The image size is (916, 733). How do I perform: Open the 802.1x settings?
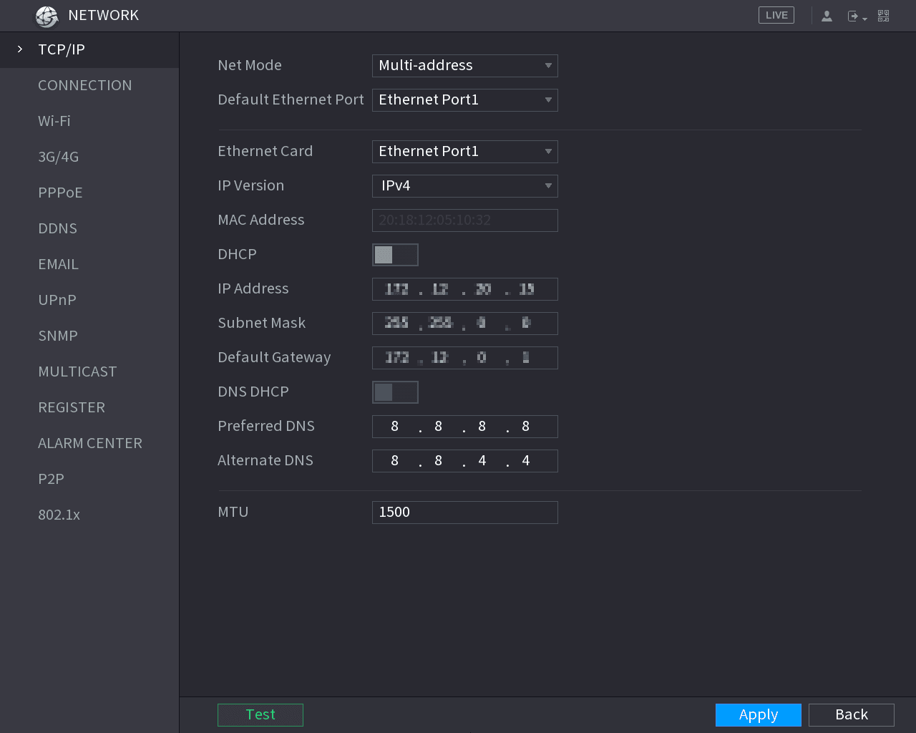tap(89, 515)
